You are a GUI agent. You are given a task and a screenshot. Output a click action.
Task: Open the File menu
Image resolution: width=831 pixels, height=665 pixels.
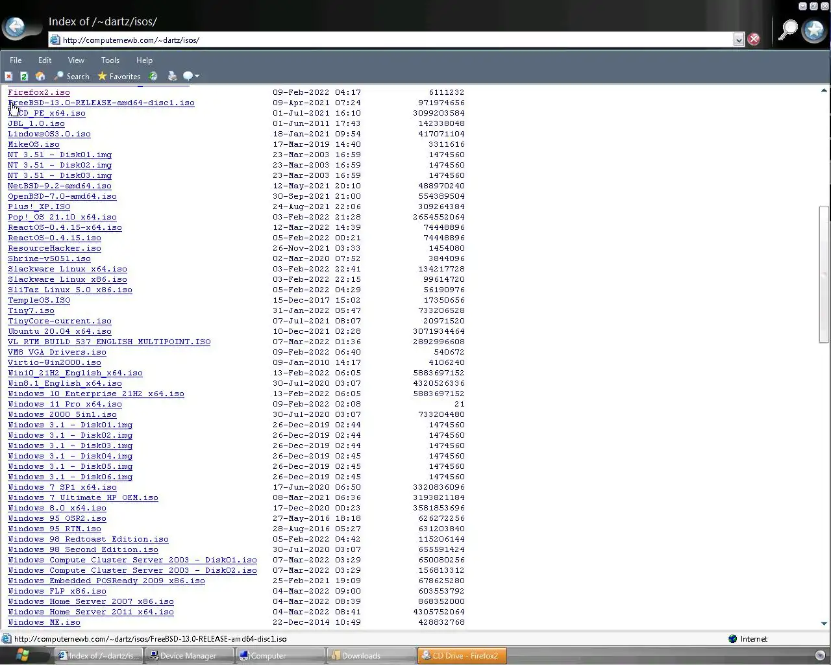[16, 60]
